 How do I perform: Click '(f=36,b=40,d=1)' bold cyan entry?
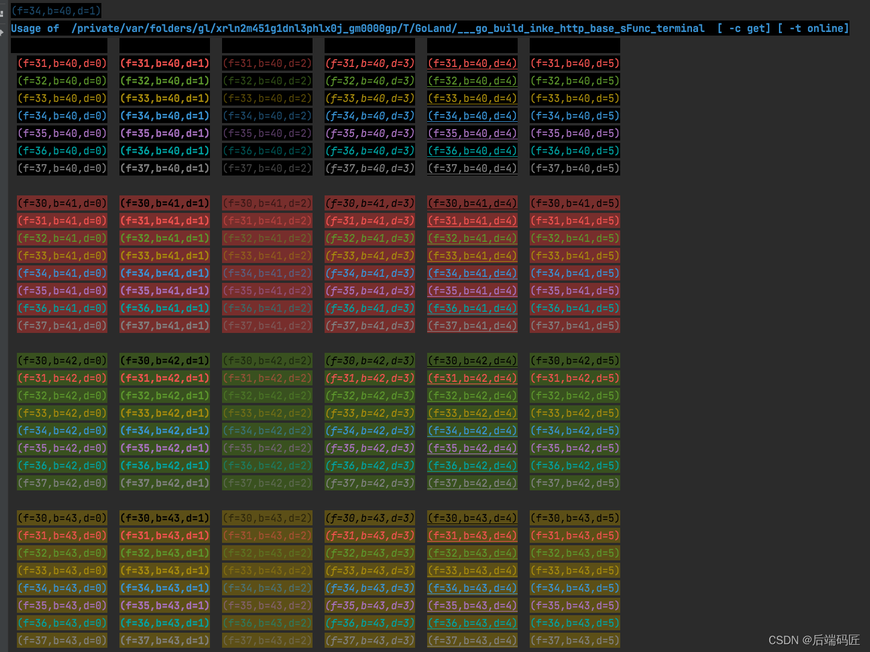165,151
